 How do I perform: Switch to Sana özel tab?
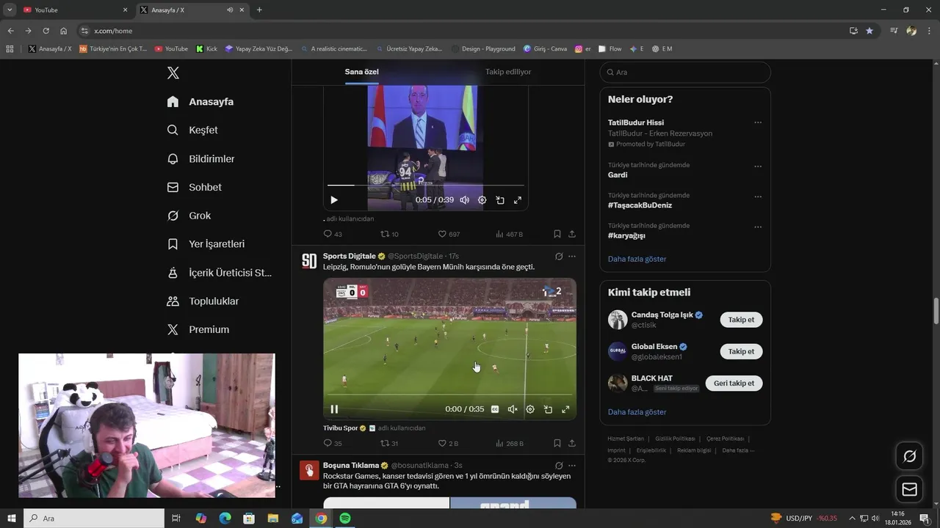click(x=362, y=72)
